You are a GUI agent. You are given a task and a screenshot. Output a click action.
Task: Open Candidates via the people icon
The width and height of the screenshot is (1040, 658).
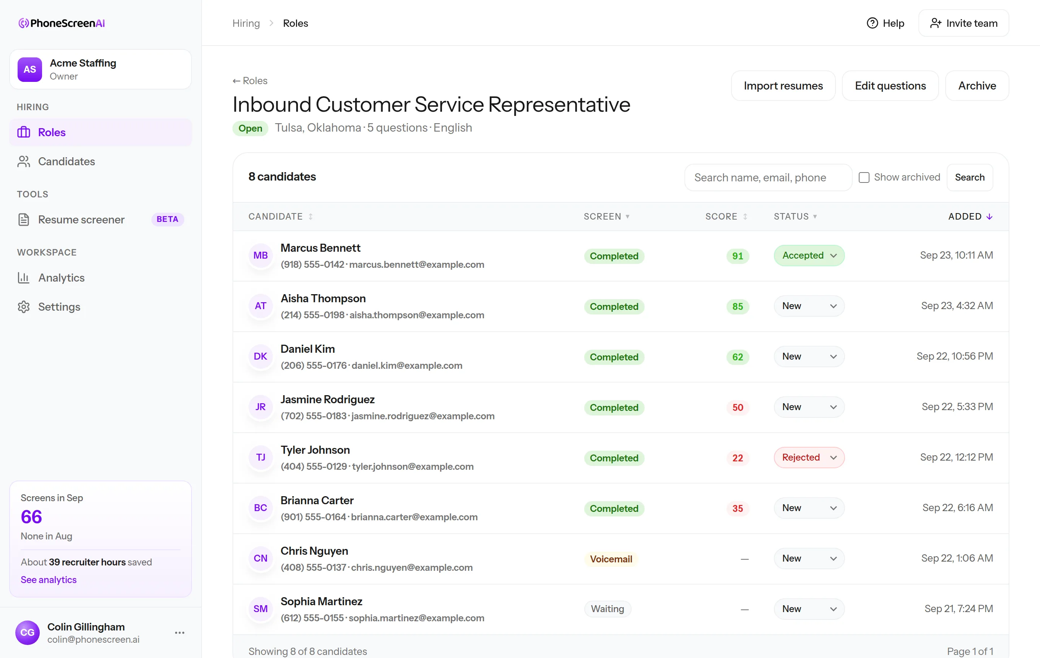tap(24, 161)
